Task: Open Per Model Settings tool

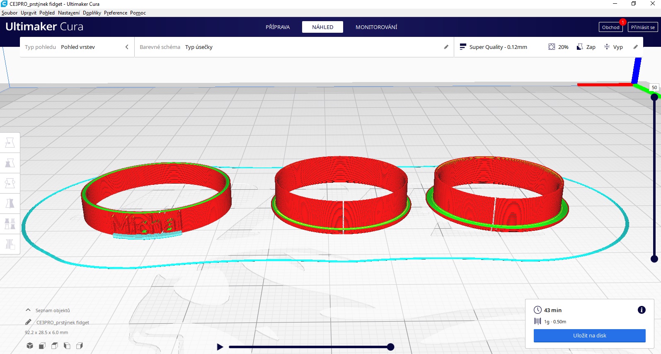Action: (x=10, y=224)
